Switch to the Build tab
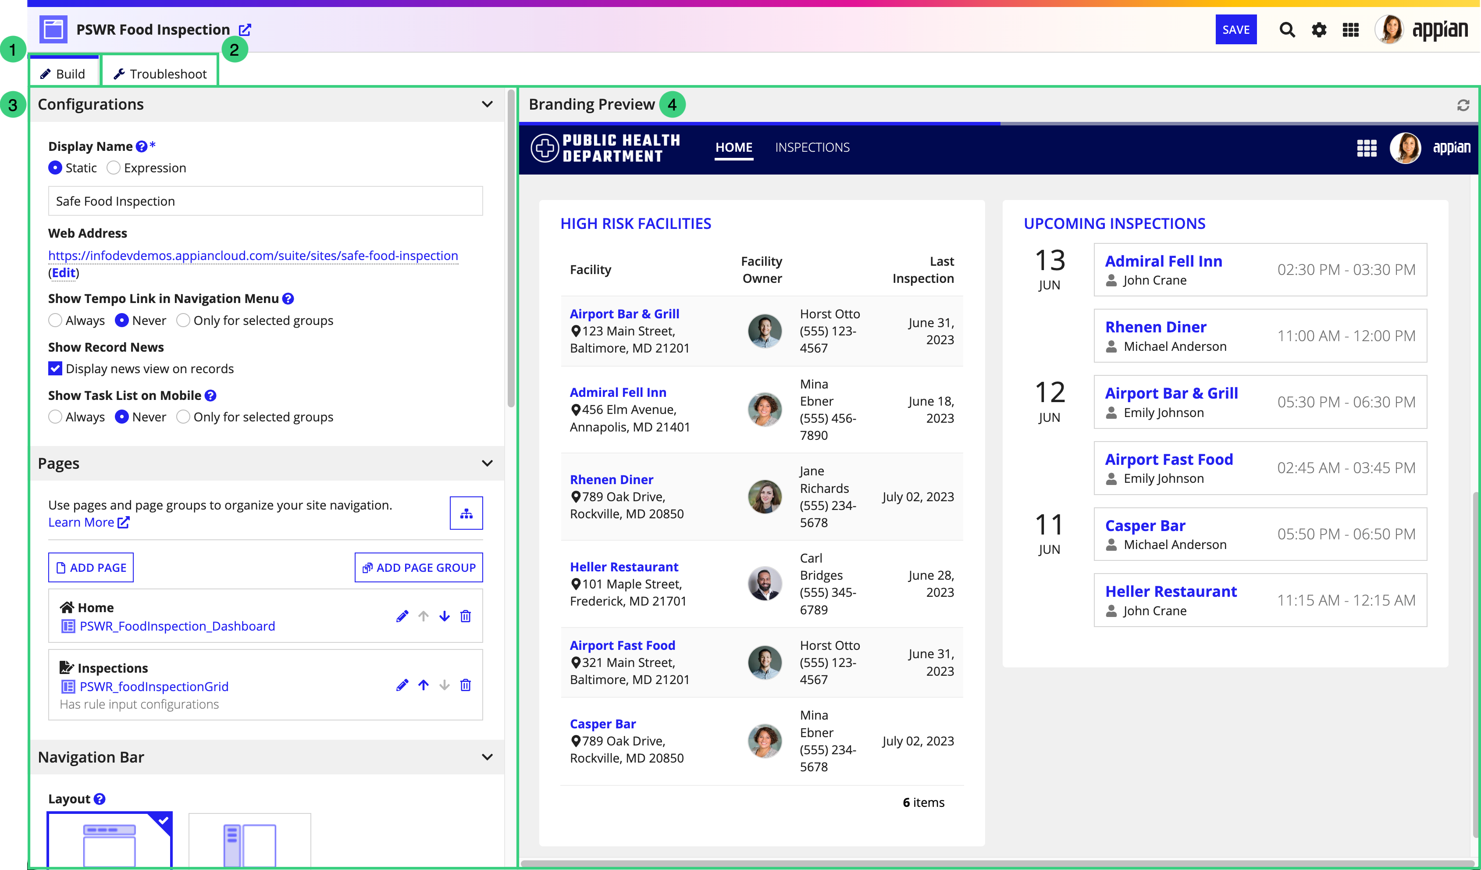The height and width of the screenshot is (870, 1481). click(63, 74)
